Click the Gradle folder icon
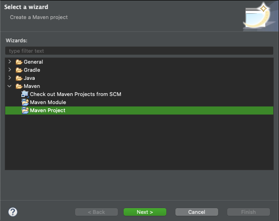279x221 pixels. pyautogui.click(x=19, y=70)
